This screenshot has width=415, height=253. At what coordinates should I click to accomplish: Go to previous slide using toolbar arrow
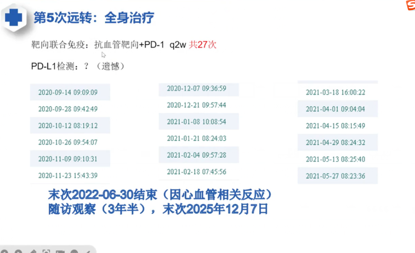pos(4,251)
